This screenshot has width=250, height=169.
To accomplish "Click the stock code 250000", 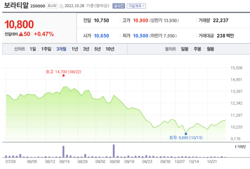I will click(x=37, y=6).
